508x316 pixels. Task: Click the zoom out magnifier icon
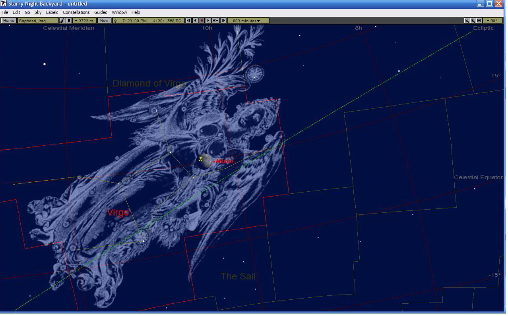click(467, 21)
